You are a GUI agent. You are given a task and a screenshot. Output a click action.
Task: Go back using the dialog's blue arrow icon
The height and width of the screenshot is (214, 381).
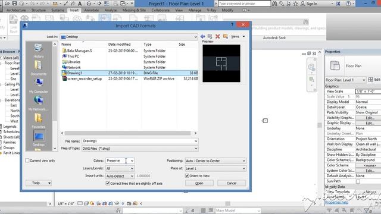click(202, 36)
